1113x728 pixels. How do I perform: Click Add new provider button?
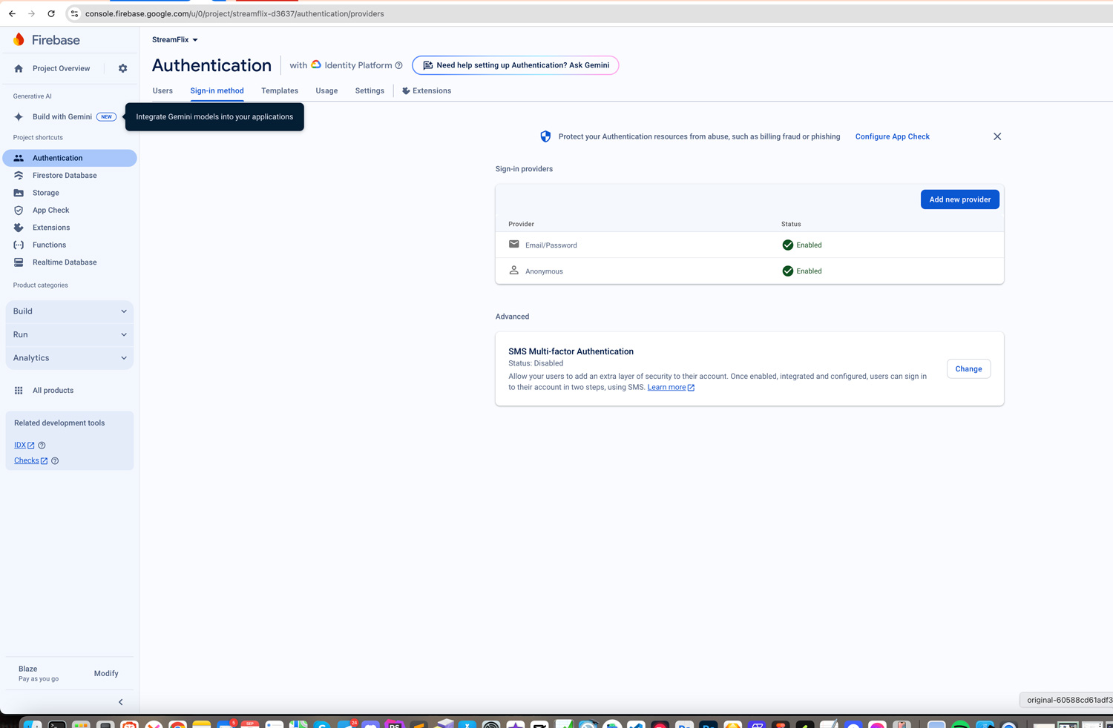point(960,199)
